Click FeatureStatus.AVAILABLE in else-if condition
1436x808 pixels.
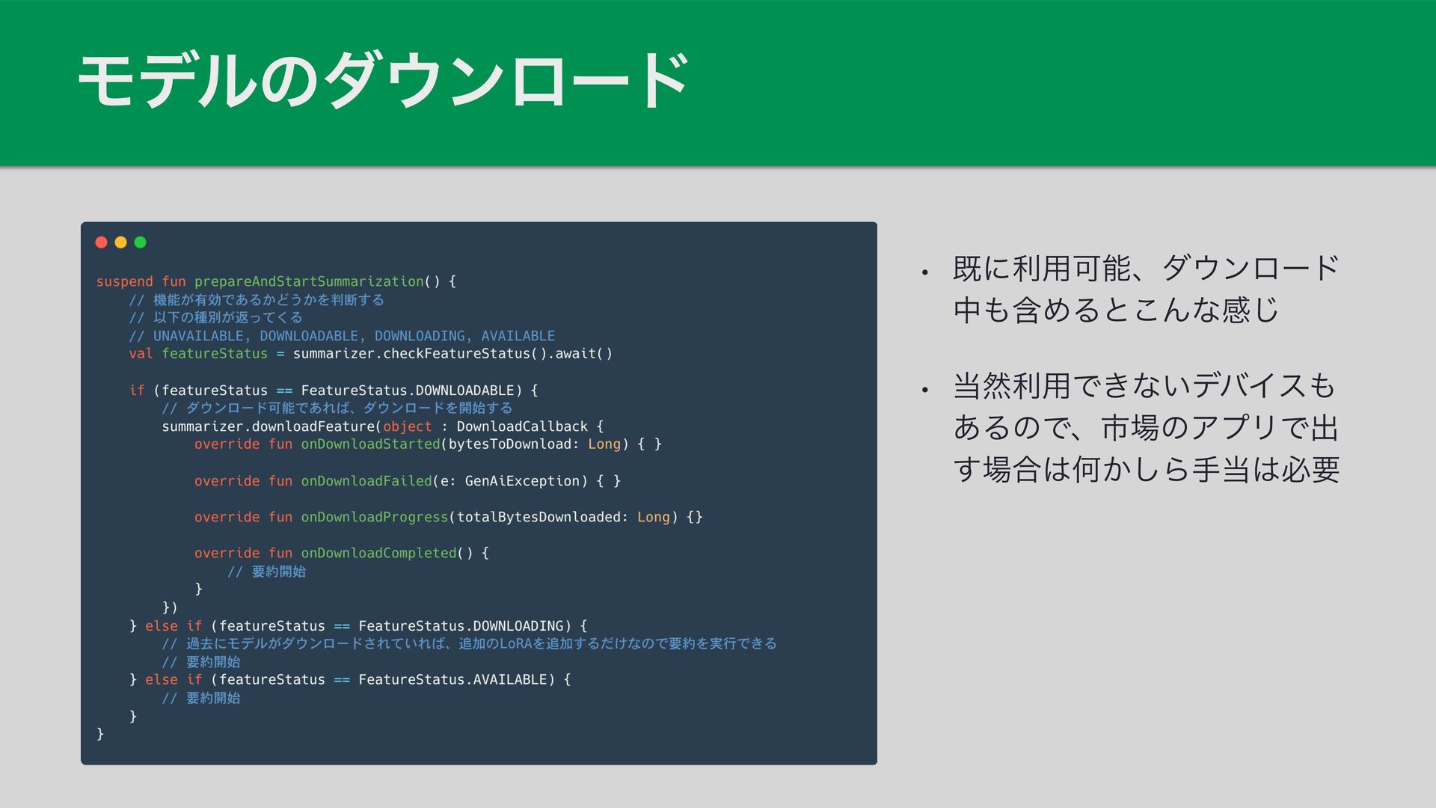(x=452, y=679)
